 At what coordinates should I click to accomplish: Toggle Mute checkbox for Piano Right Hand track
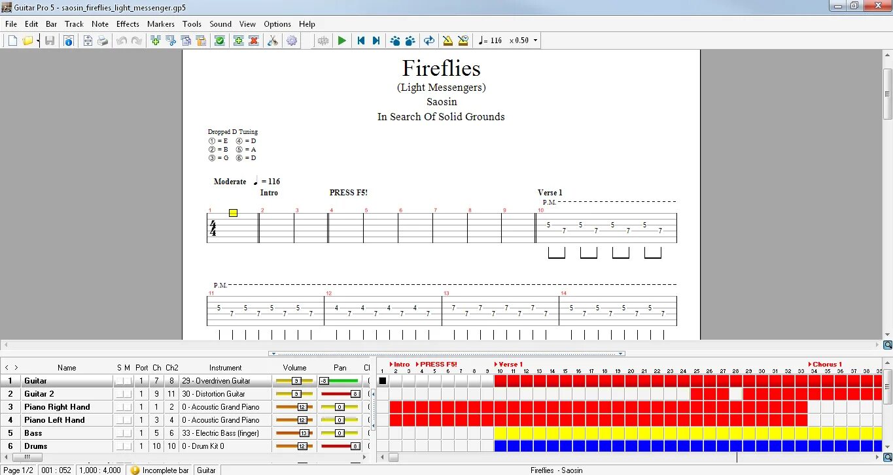coord(128,407)
